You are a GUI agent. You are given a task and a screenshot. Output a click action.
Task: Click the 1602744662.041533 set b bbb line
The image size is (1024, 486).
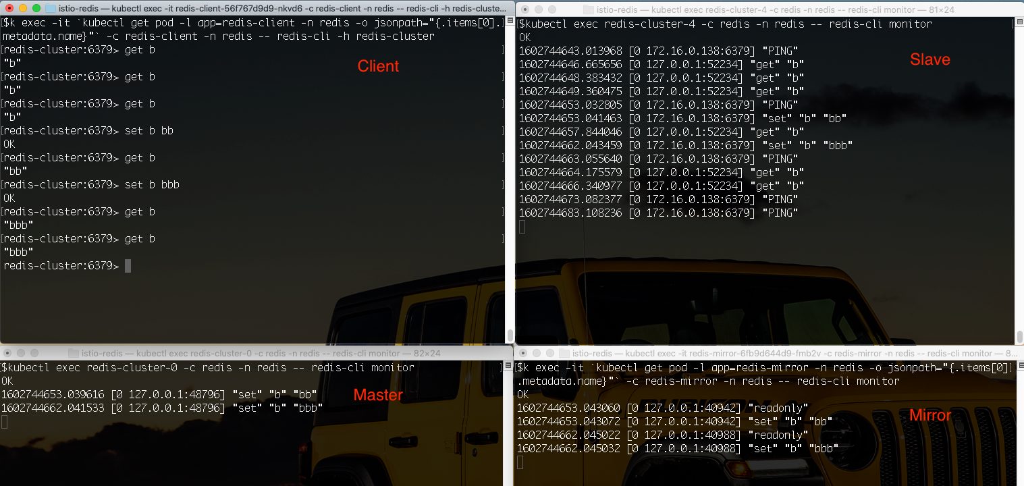point(162,408)
